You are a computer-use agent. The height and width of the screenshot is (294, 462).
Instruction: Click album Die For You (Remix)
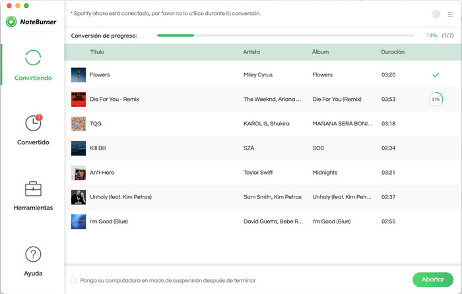337,99
